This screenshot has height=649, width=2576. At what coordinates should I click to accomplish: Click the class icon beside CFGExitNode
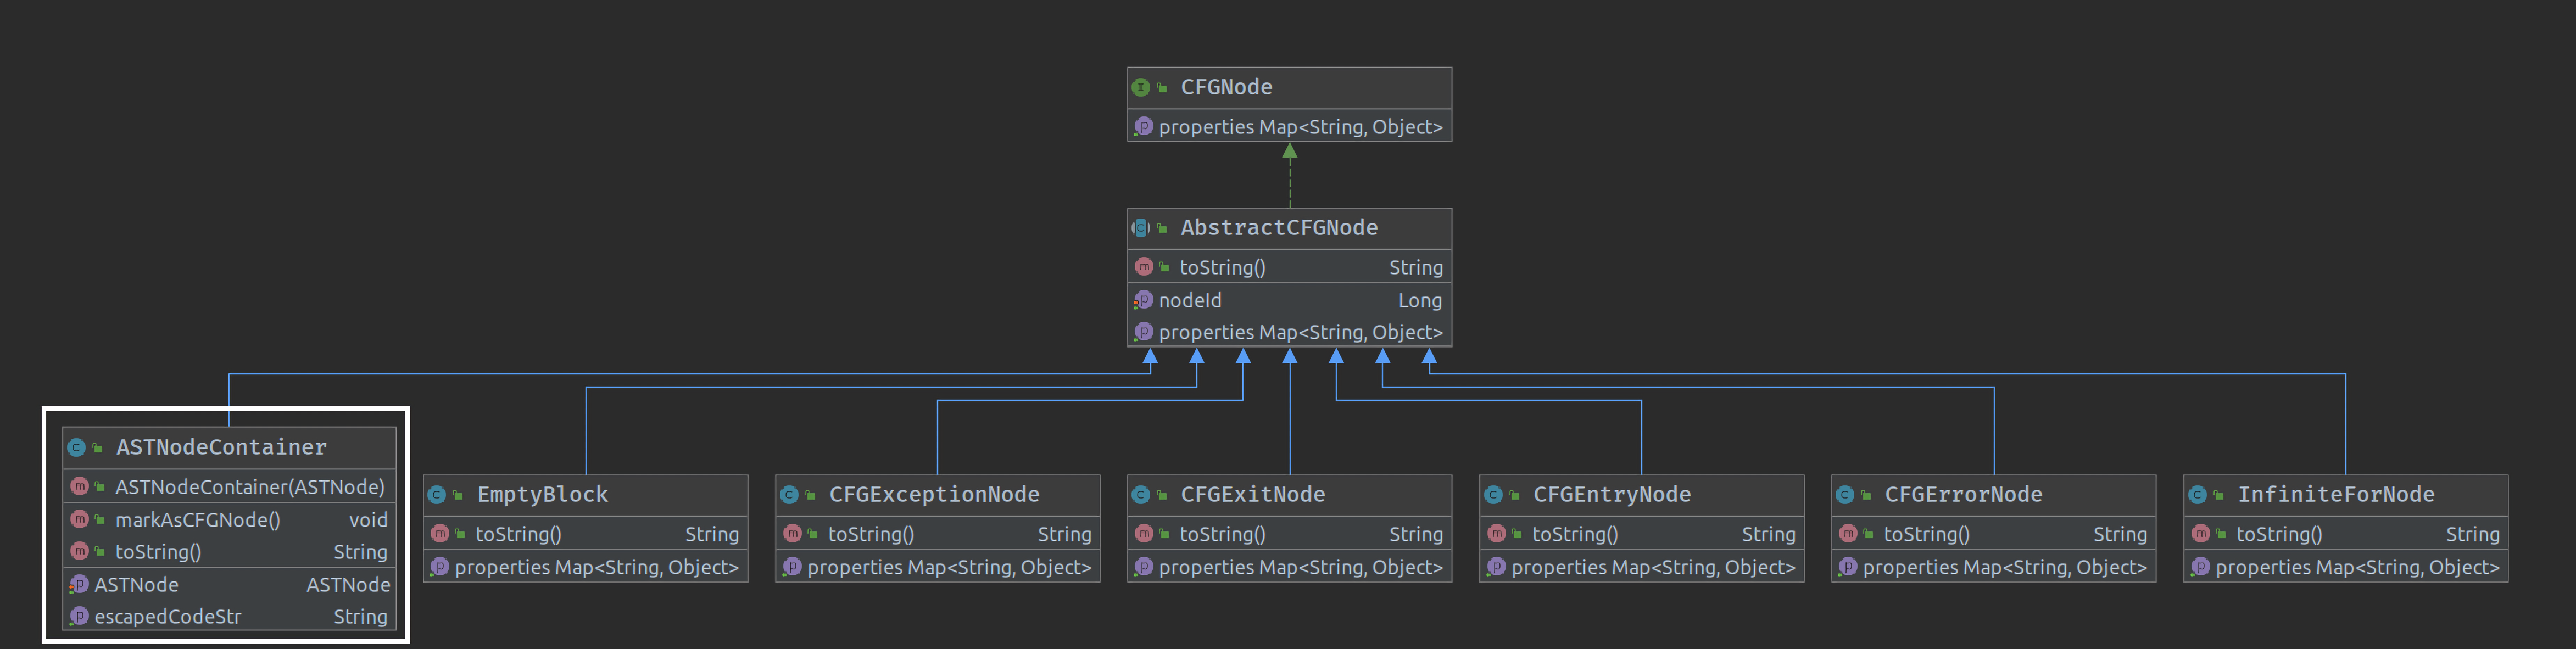click(x=1141, y=495)
